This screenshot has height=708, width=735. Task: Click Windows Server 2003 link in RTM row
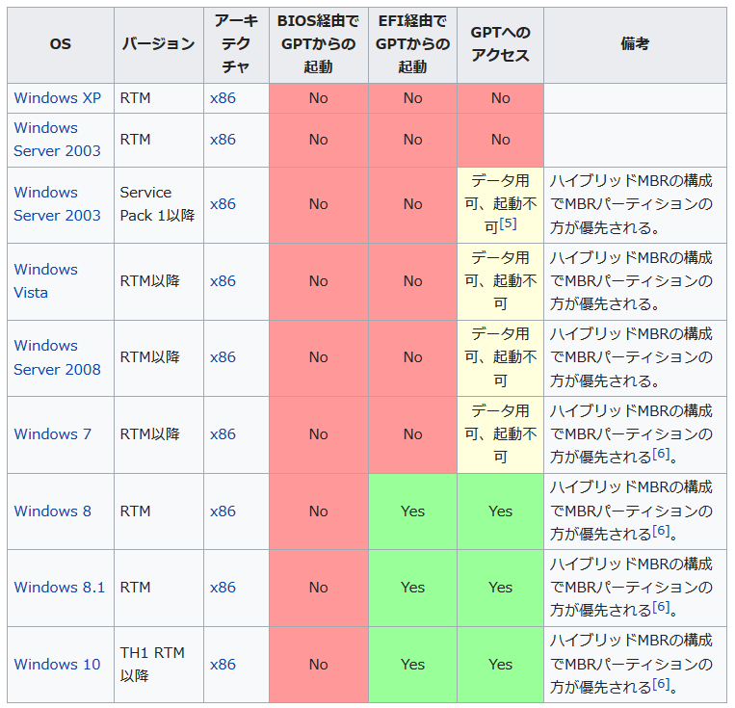[x=57, y=140]
